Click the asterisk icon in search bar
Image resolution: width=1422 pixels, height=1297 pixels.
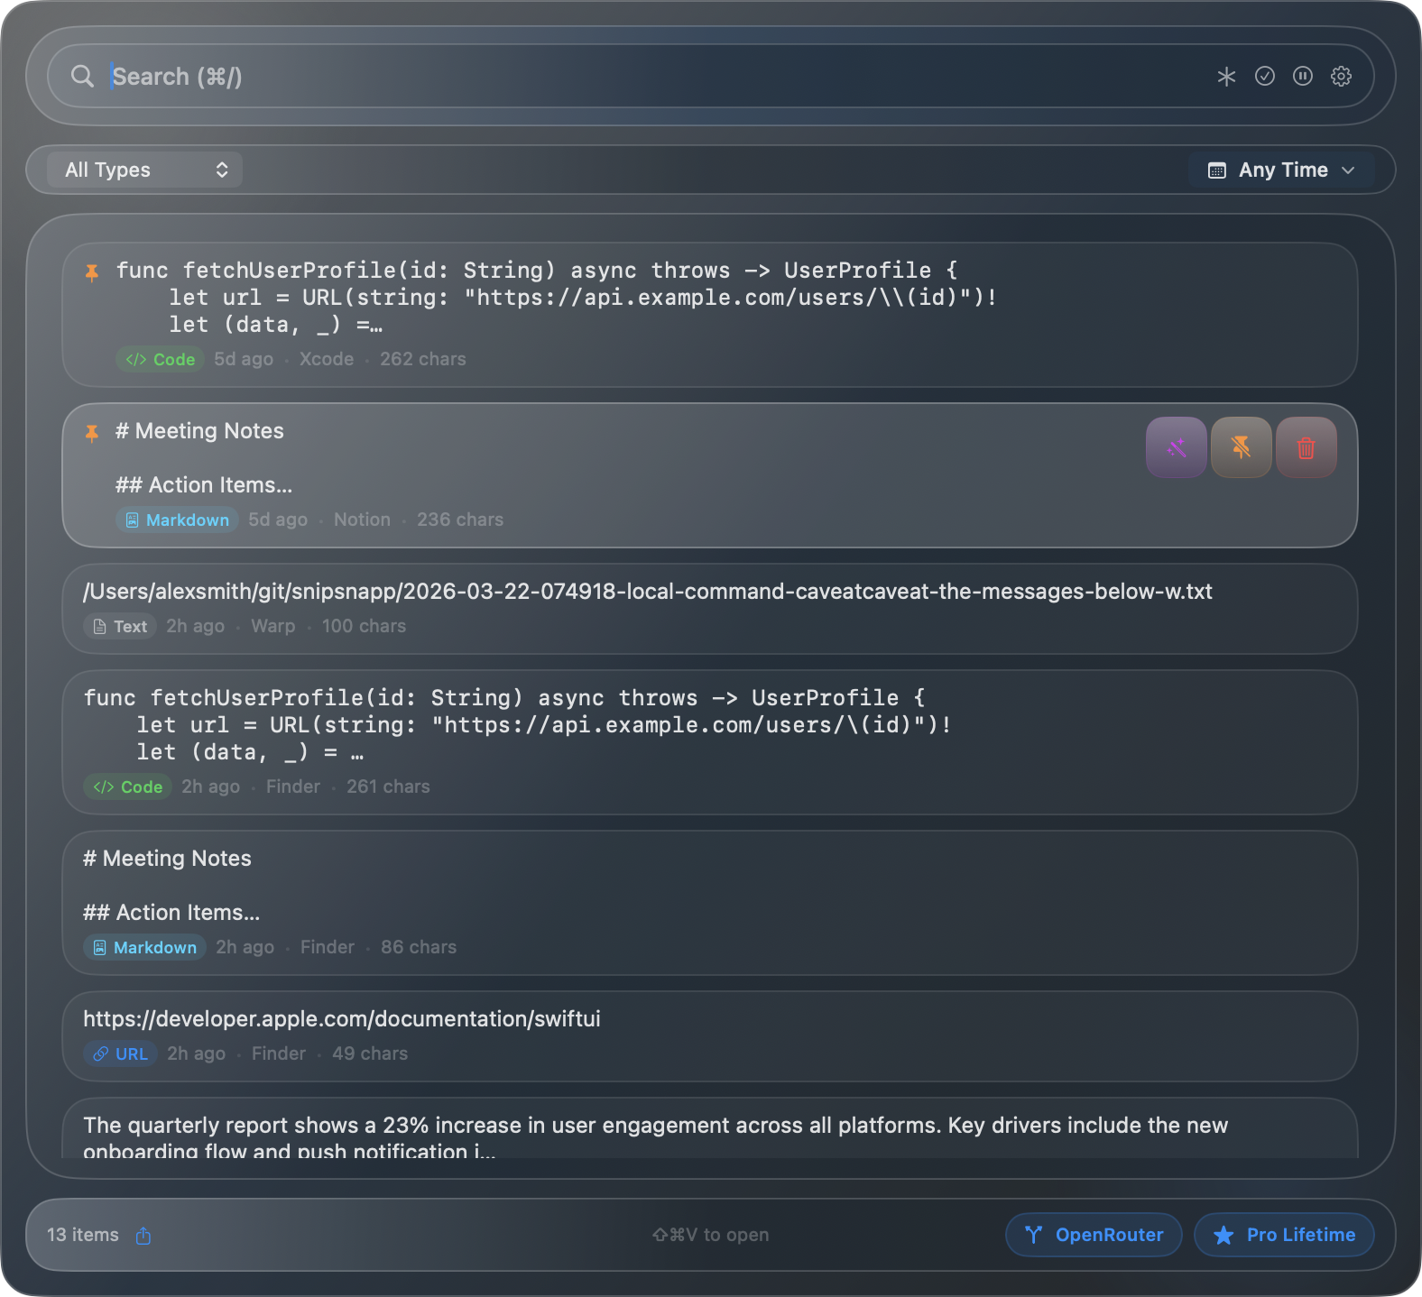click(x=1226, y=77)
